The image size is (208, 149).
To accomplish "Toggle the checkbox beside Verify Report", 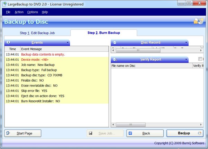I will (200, 59).
